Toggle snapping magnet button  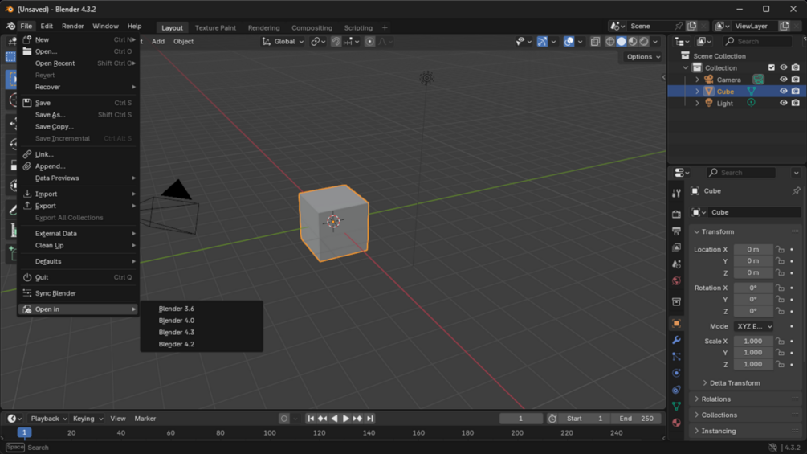tap(336, 42)
